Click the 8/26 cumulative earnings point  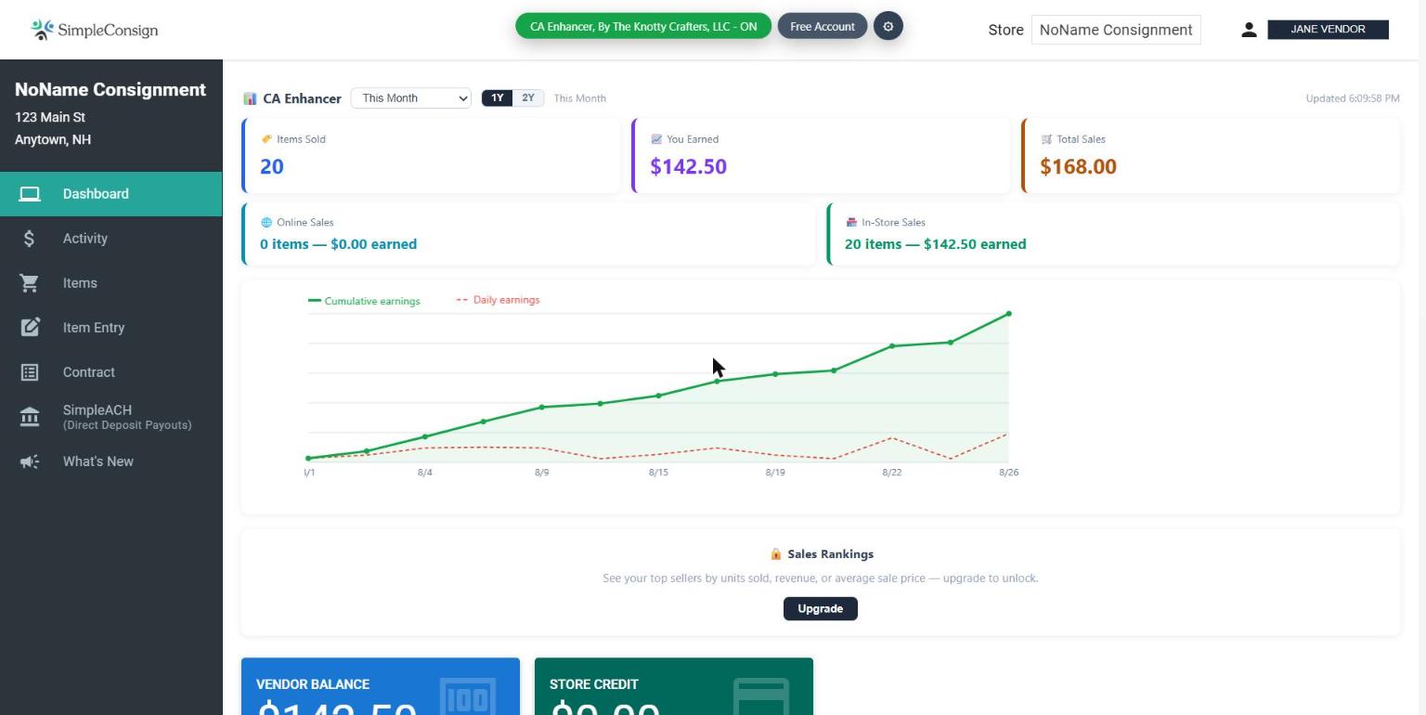point(1009,314)
